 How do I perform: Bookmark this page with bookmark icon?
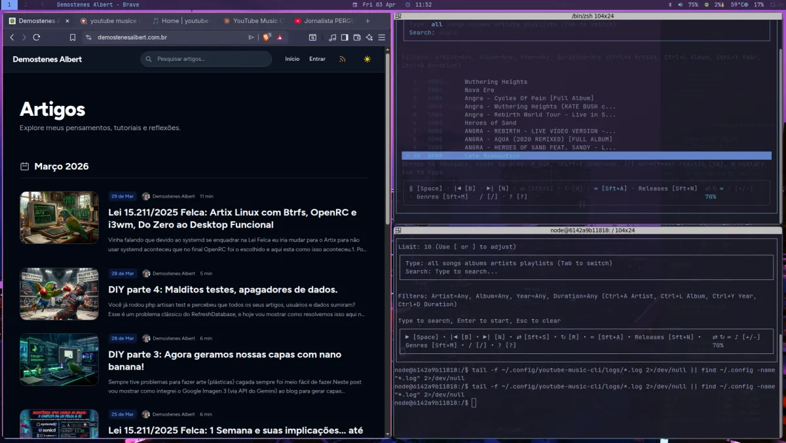[x=73, y=37]
